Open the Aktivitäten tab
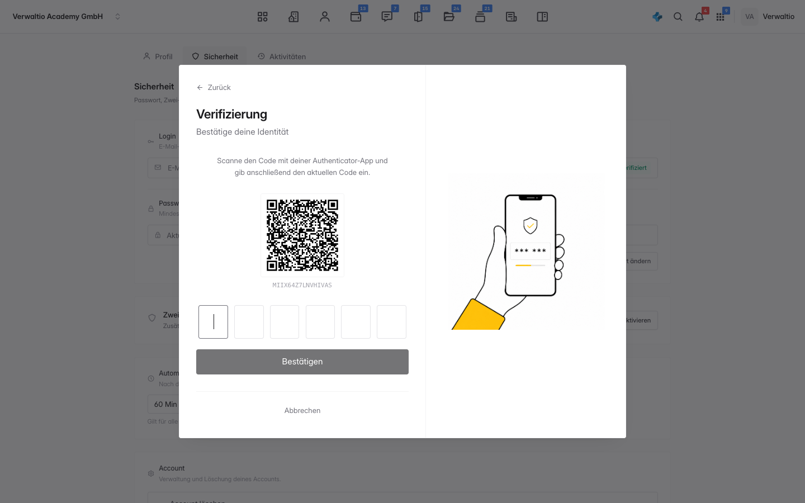Screen dimensions: 805x503 click(x=282, y=56)
